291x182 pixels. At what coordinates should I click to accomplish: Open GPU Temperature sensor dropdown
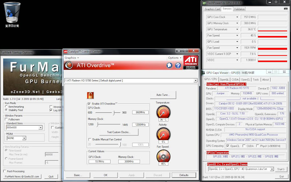(237, 29)
